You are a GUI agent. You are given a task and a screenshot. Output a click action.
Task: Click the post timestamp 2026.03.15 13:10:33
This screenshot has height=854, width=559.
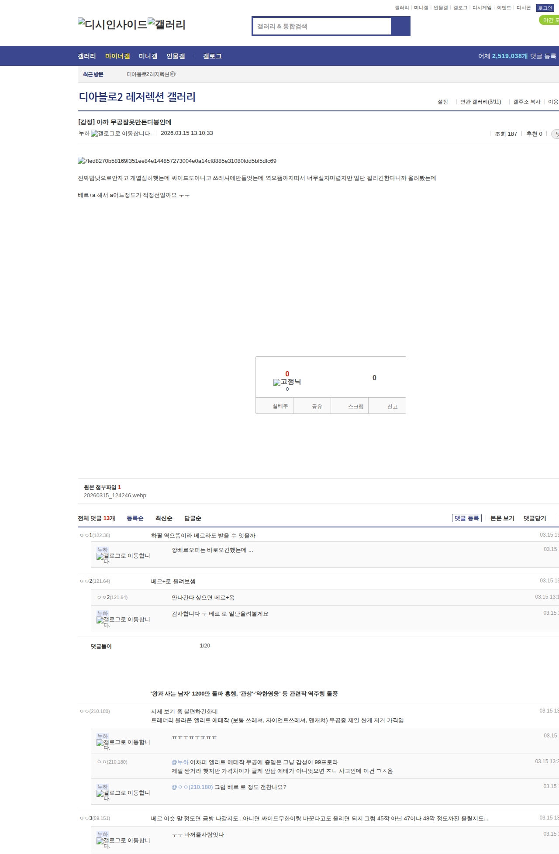[x=187, y=133]
